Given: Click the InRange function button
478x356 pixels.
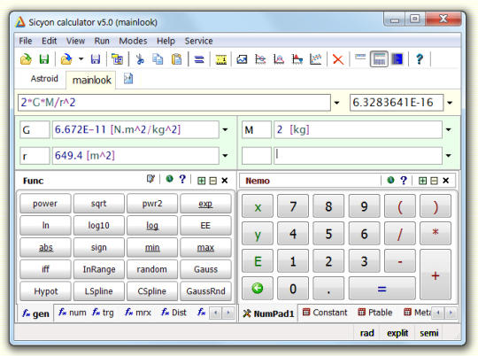Looking at the screenshot, I should 99,269.
